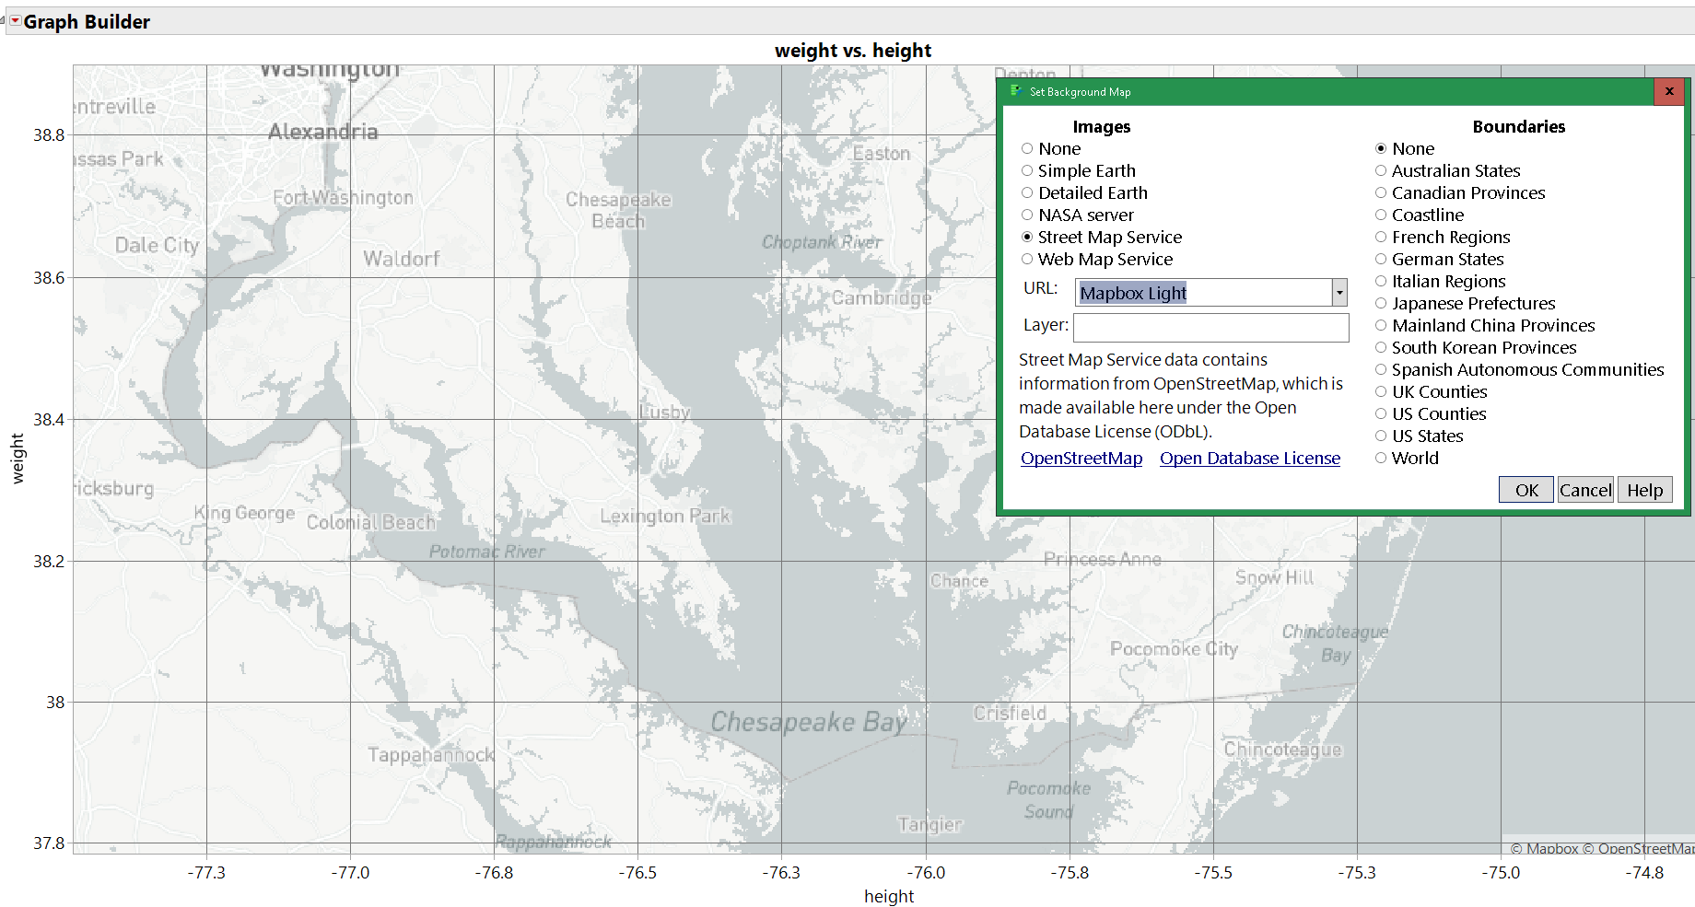The height and width of the screenshot is (907, 1695).
Task: Select US States boundary
Action: click(x=1381, y=436)
